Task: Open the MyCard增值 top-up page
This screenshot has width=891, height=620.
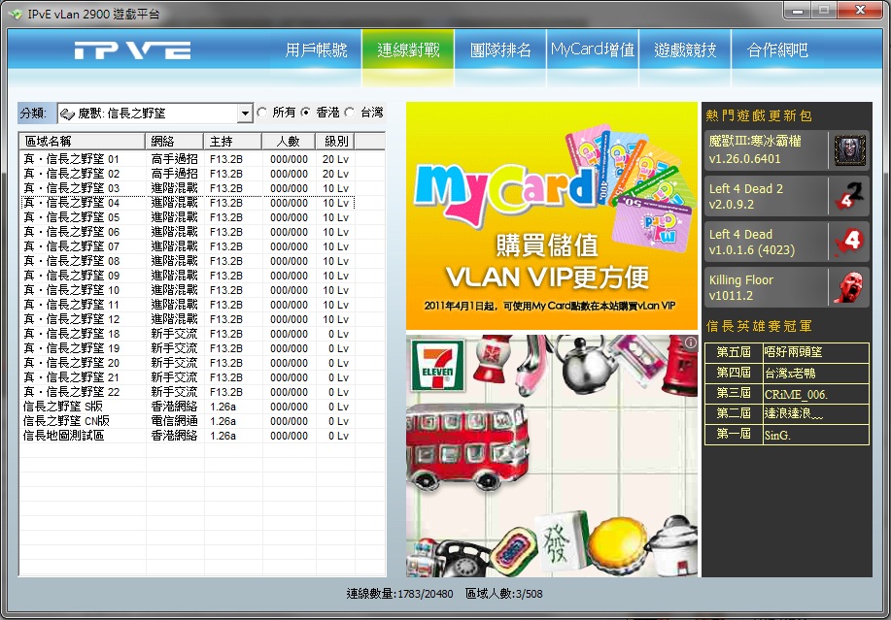Action: click(592, 49)
